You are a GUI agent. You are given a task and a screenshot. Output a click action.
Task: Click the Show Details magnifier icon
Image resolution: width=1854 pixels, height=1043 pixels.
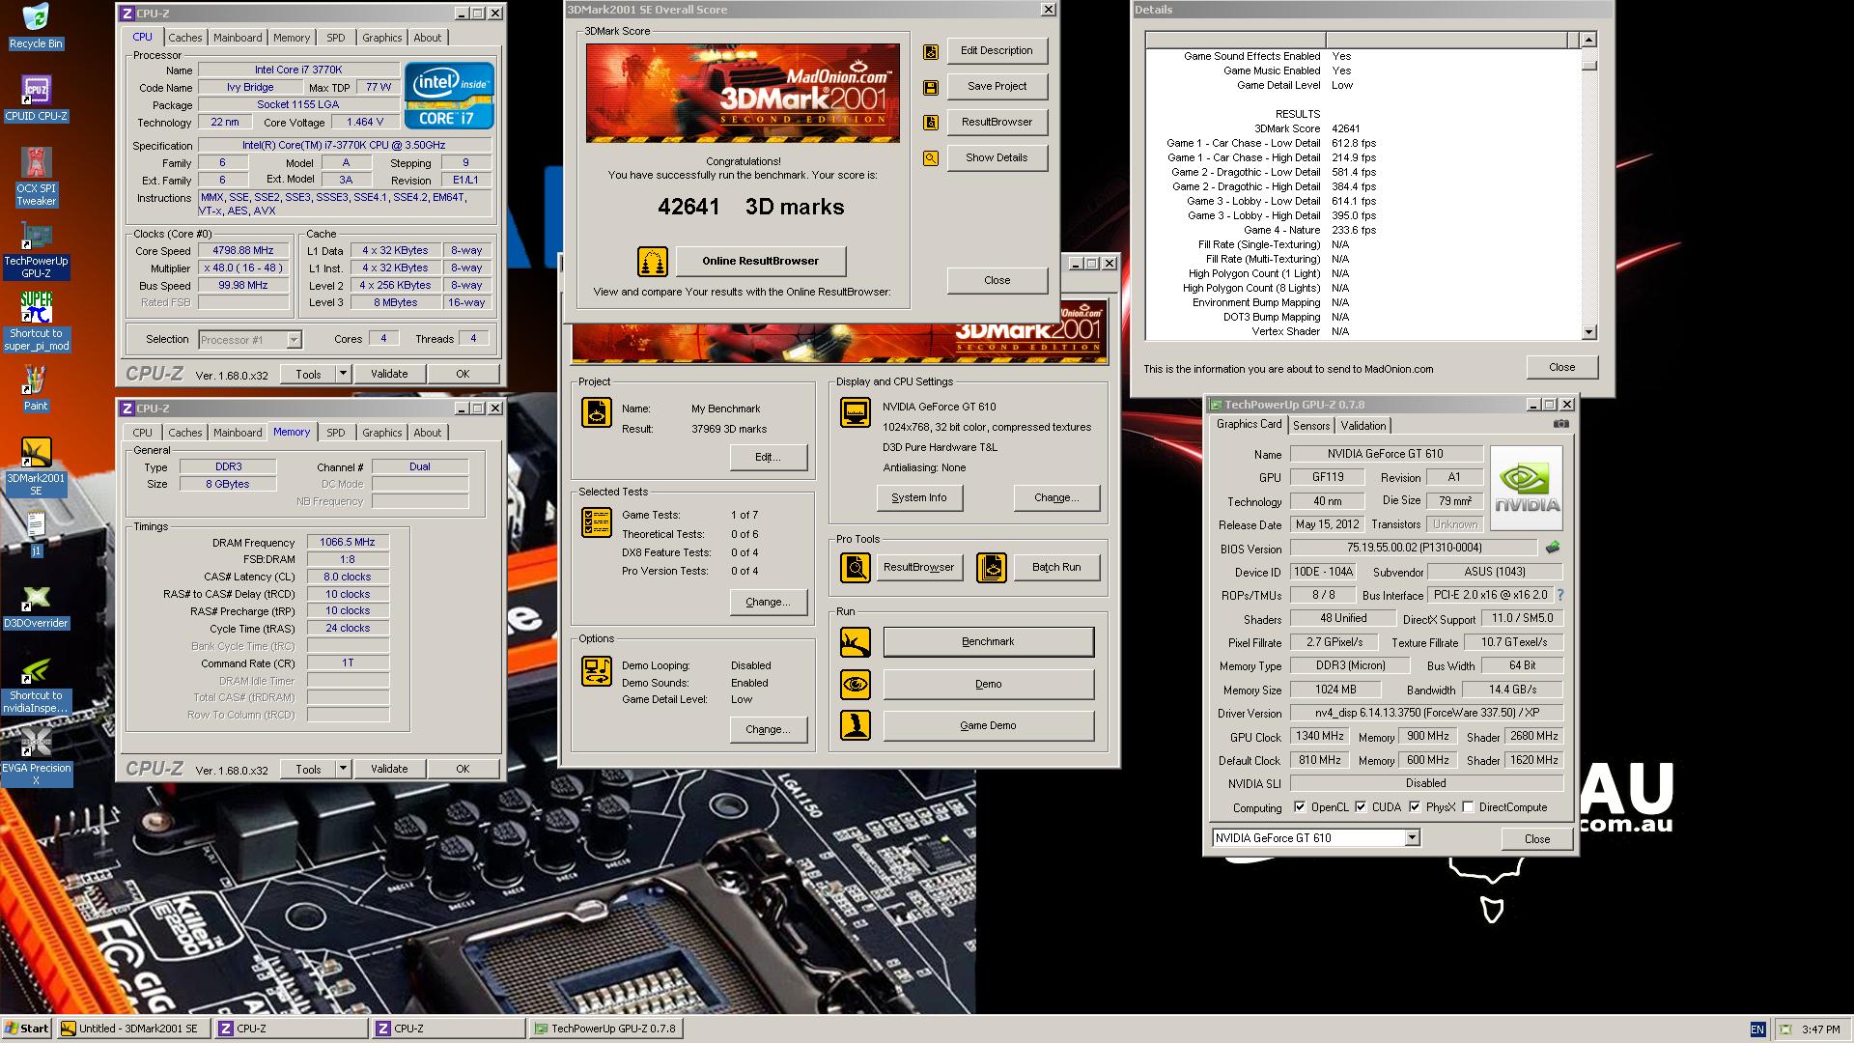pyautogui.click(x=931, y=158)
